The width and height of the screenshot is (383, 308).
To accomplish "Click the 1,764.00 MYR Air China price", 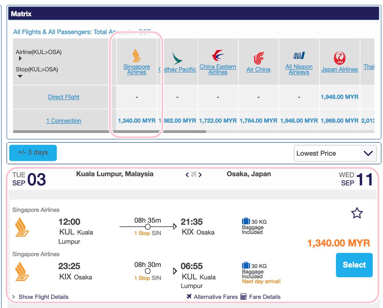I will coord(259,121).
